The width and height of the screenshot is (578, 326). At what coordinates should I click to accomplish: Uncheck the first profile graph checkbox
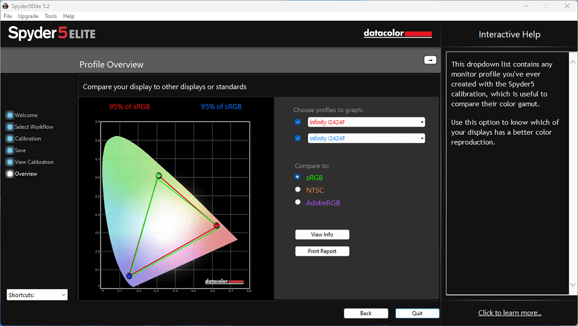click(298, 122)
